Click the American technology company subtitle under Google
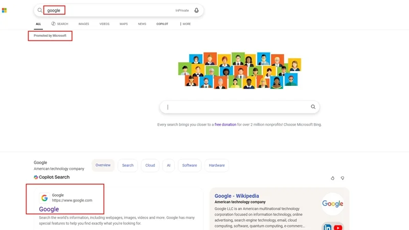The width and height of the screenshot is (409, 230). 59,169
